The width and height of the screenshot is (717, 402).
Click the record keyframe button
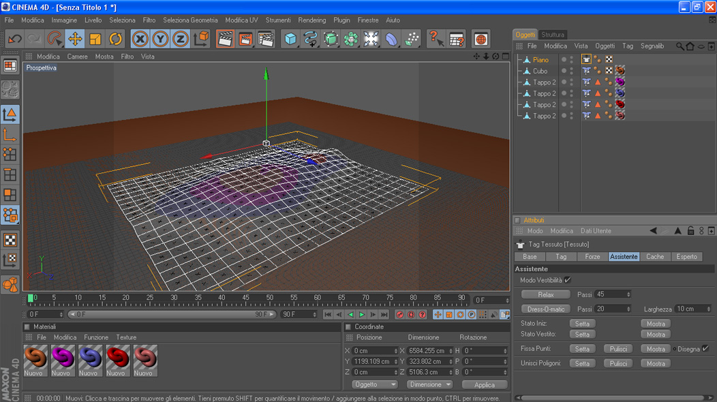point(400,315)
